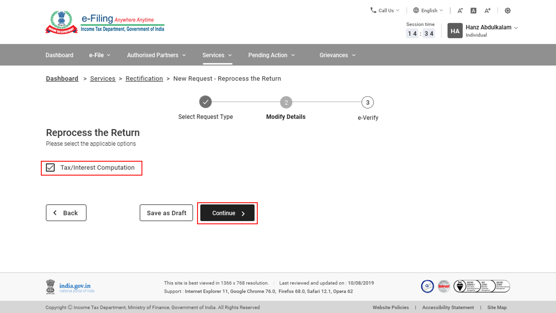The height and width of the screenshot is (313, 556).
Task: Expand the Services dropdown menu
Action: [217, 55]
